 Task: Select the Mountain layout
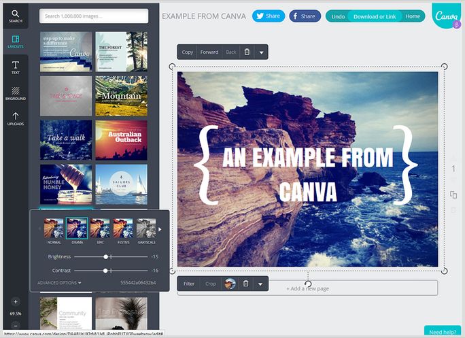point(121,96)
